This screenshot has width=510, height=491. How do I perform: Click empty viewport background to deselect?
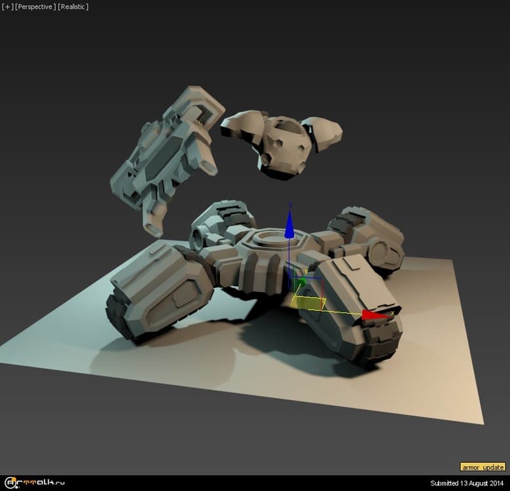point(426,98)
